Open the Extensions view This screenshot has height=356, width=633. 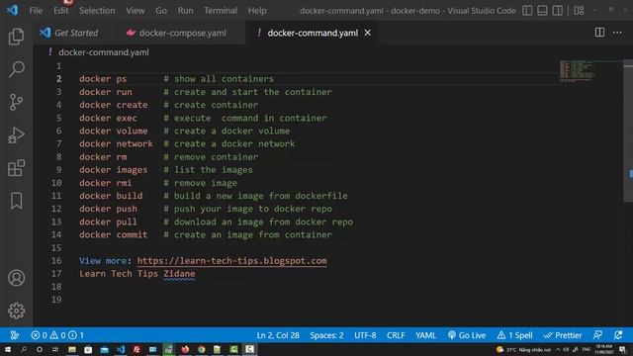click(16, 168)
